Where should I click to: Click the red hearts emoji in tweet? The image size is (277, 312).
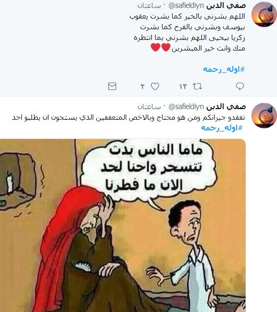[x=160, y=48]
